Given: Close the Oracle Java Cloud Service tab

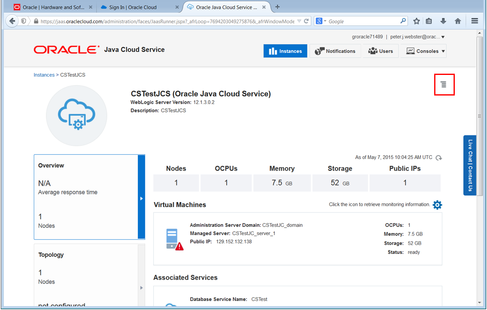Looking at the screenshot, I should (x=264, y=7).
